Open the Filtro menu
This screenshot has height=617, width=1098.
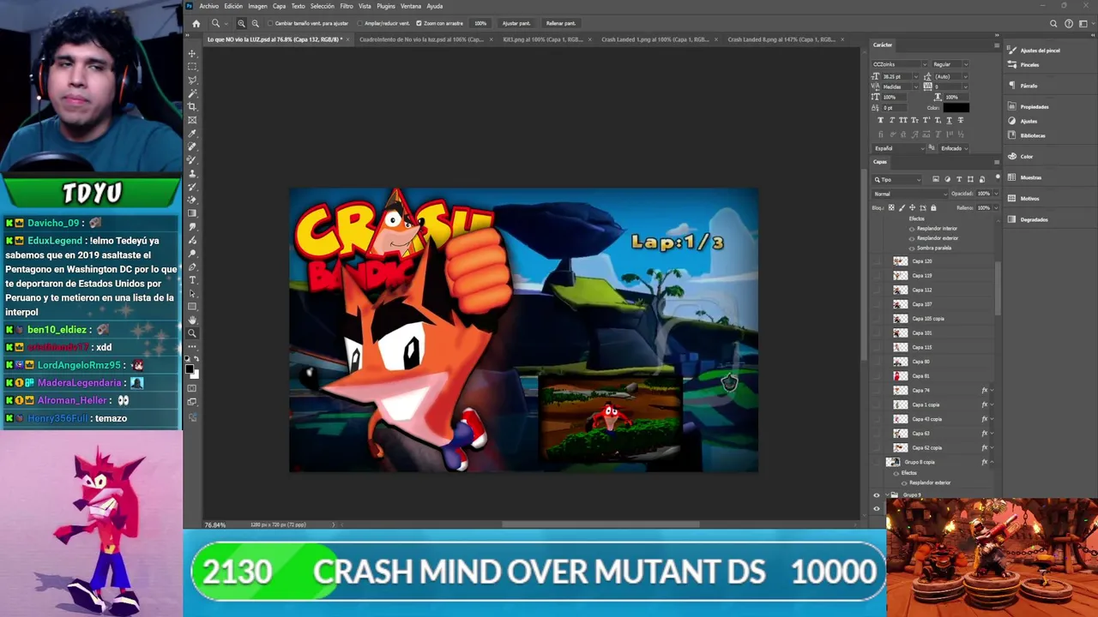pyautogui.click(x=347, y=6)
